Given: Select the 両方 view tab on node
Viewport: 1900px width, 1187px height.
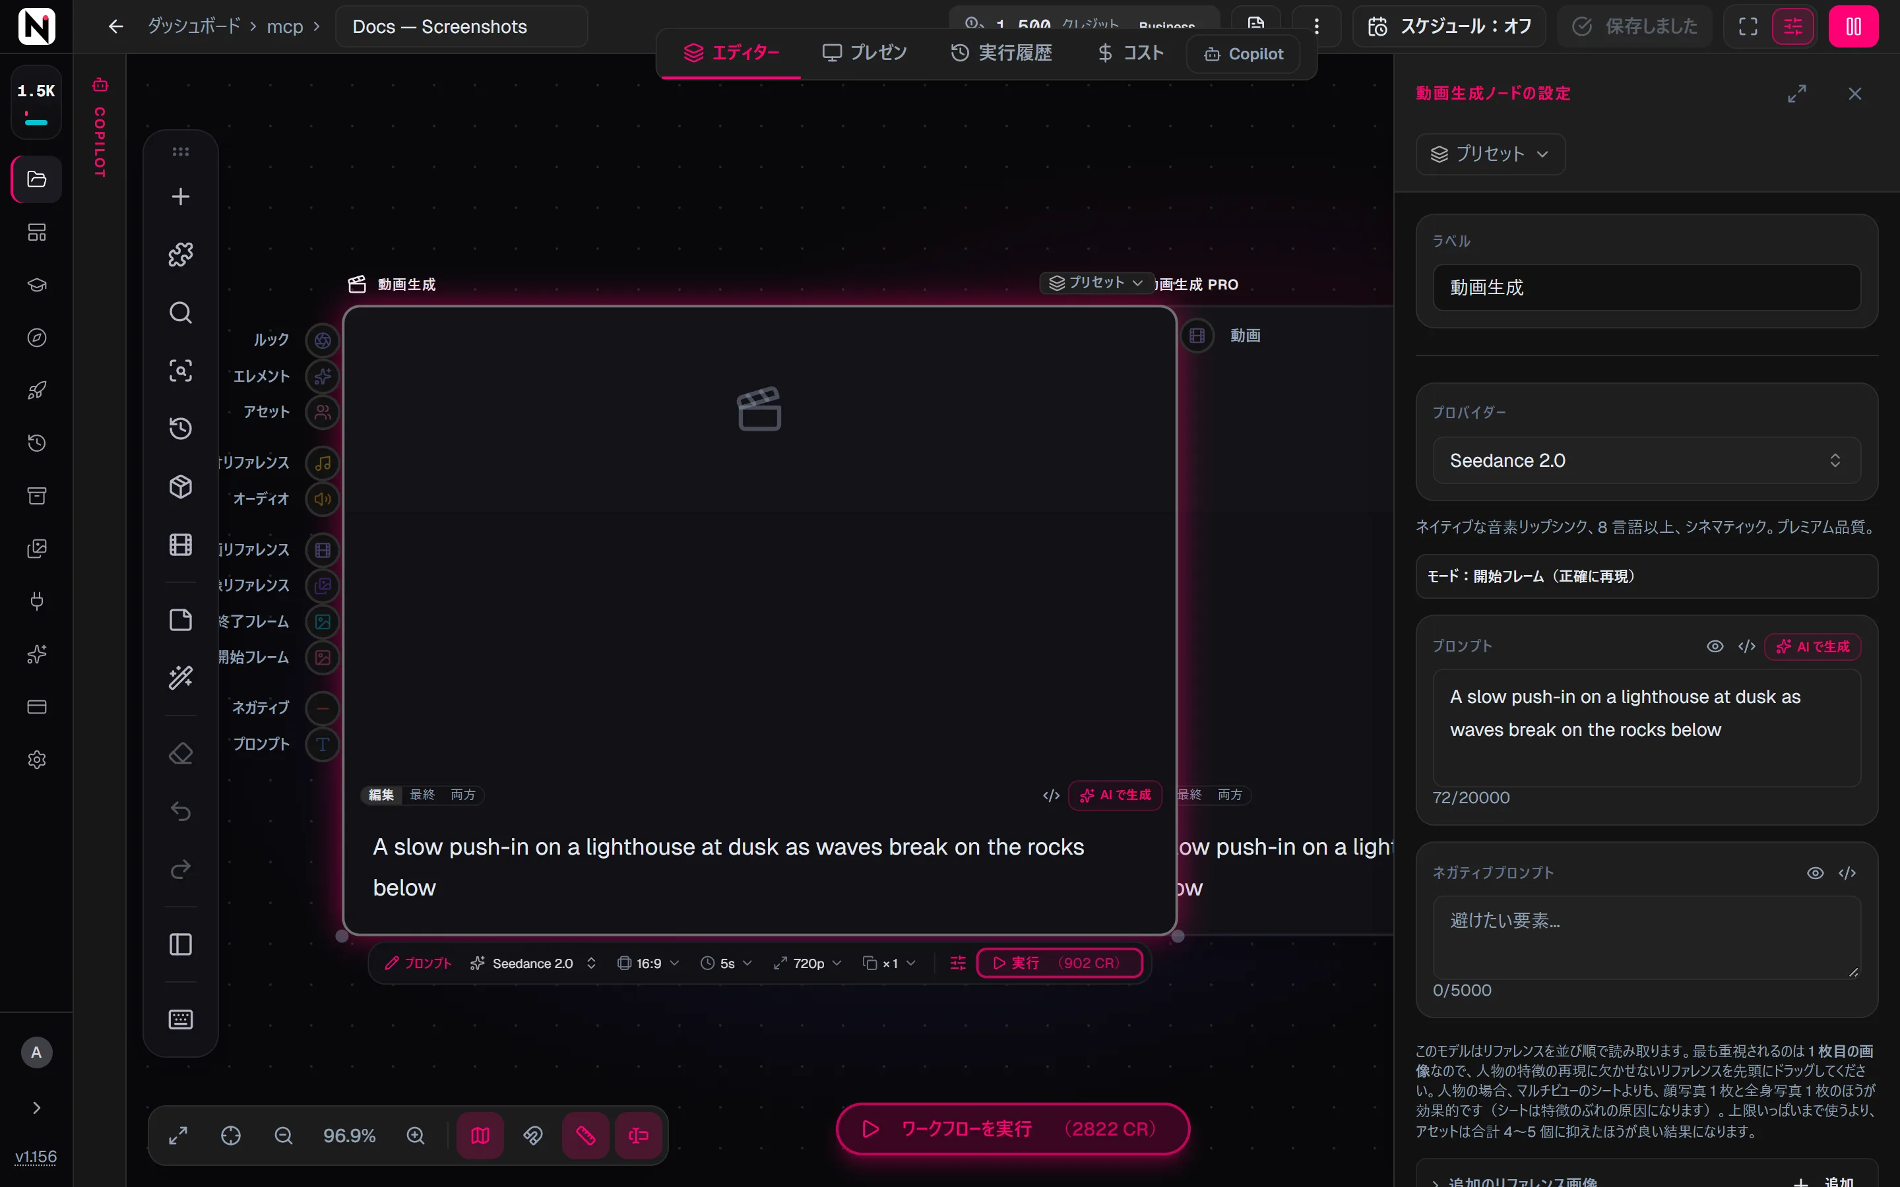Looking at the screenshot, I should click(x=462, y=795).
